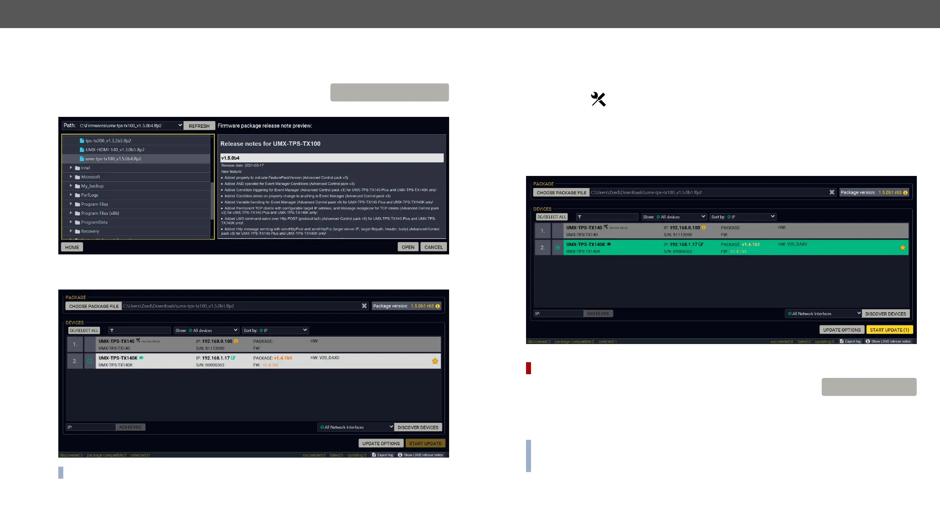Click the tps-tx200_v1.3.2b3.lfp2 file icon
940x527 pixels.
(82, 141)
